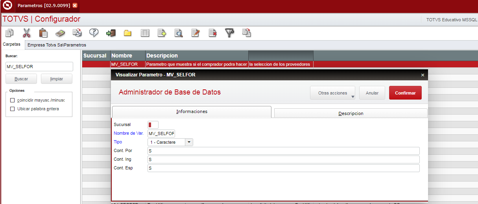Click the Cont. Por field
The image size is (478, 204).
click(x=284, y=151)
